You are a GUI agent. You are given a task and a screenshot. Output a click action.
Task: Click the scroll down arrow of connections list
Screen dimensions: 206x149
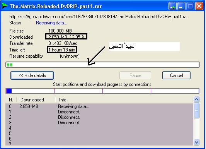[x=196, y=142]
